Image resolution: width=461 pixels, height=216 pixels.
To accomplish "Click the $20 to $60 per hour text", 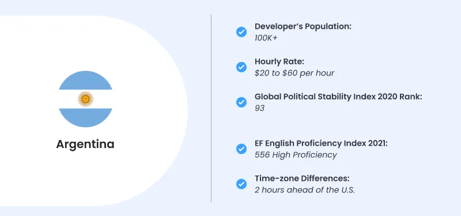I will 294,73.
